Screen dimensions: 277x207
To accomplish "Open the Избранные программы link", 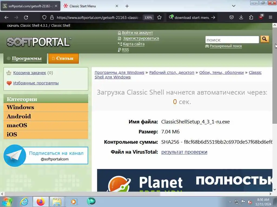I will pyautogui.click(x=36, y=83).
